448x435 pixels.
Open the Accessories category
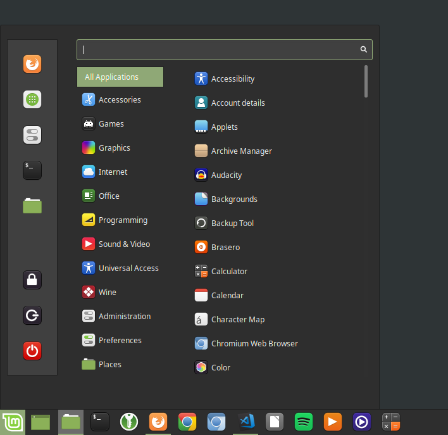(120, 100)
